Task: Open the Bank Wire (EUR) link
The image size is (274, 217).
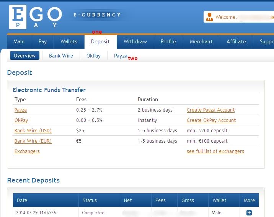Action: tap(33, 141)
